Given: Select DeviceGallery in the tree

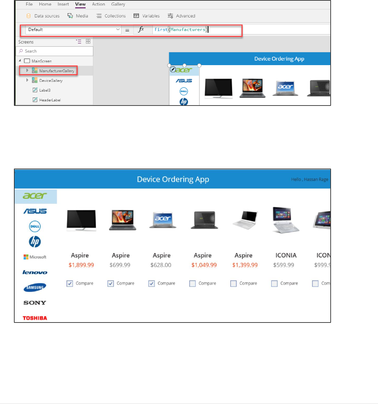Looking at the screenshot, I should click(x=51, y=81).
